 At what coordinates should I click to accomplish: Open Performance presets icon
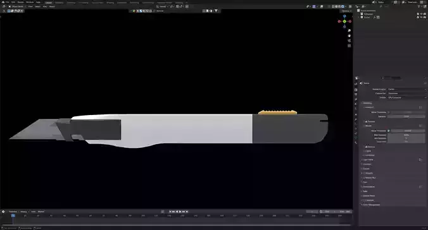pos(420,186)
